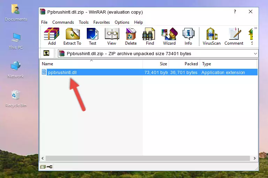The image size is (268, 178).
Task: Sort by the Packed column header
Action: pyautogui.click(x=184, y=64)
